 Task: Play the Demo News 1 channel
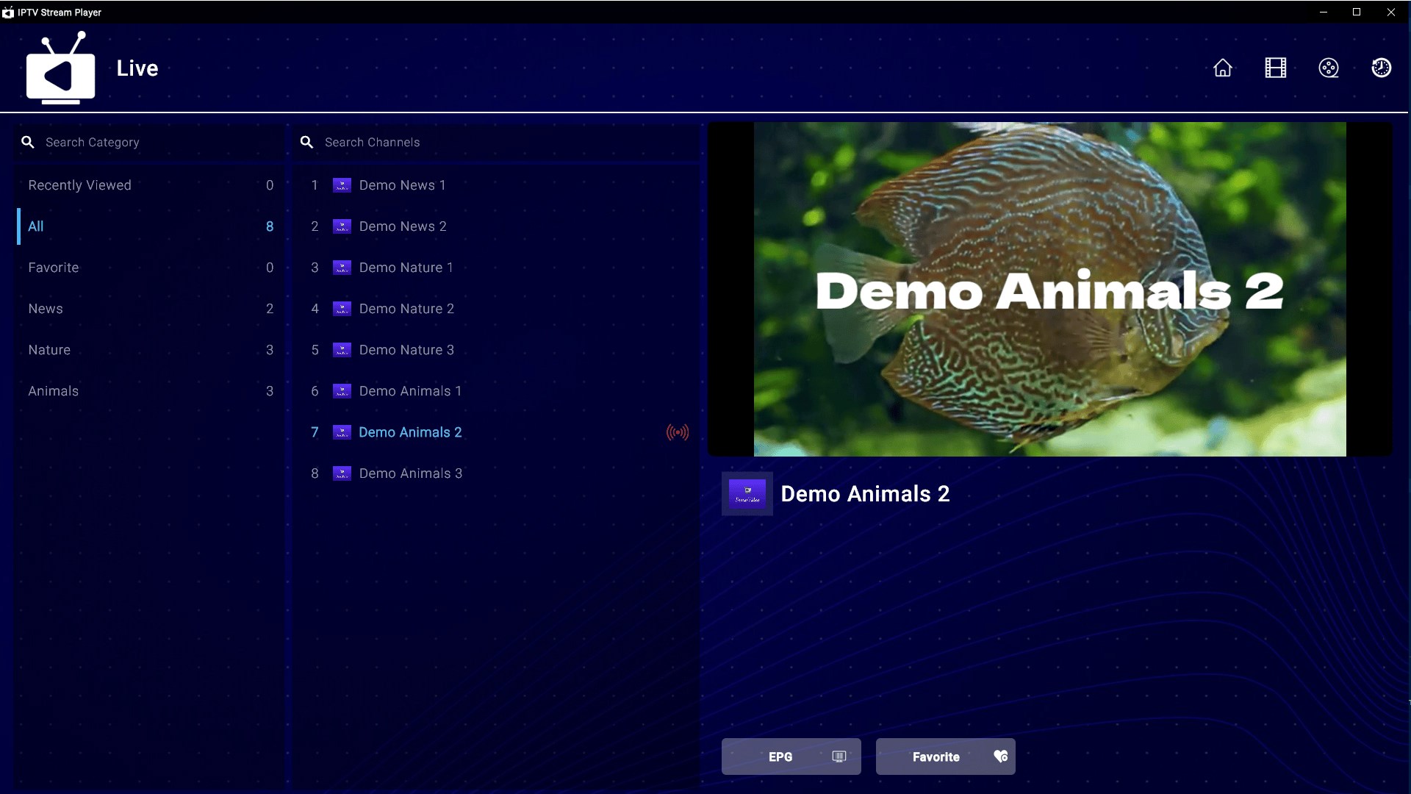[x=402, y=185]
